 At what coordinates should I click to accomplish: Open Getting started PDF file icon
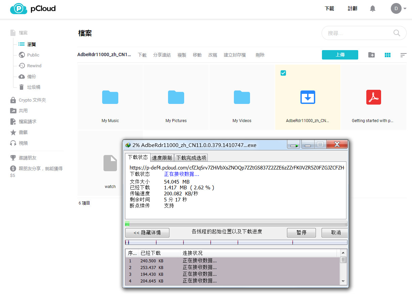pyautogui.click(x=374, y=97)
